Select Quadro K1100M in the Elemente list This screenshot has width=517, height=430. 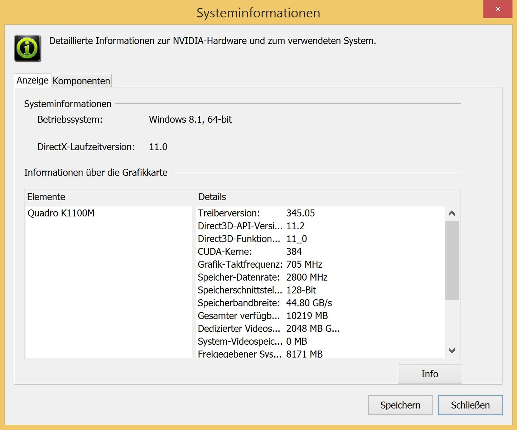tap(61, 213)
